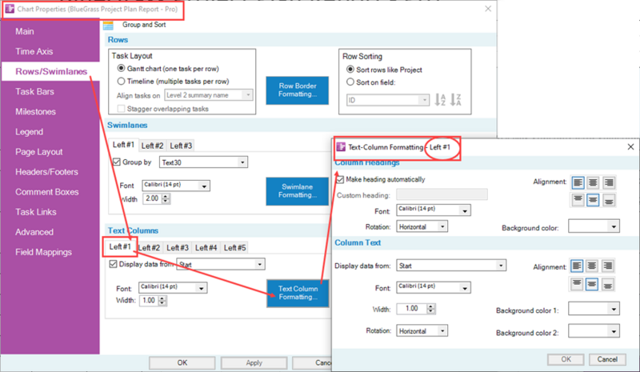
Task: Close the Text-Column Formatting dialog
Action: click(630, 146)
